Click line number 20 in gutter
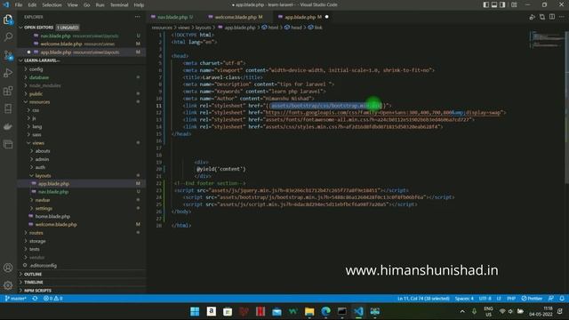 (159, 169)
